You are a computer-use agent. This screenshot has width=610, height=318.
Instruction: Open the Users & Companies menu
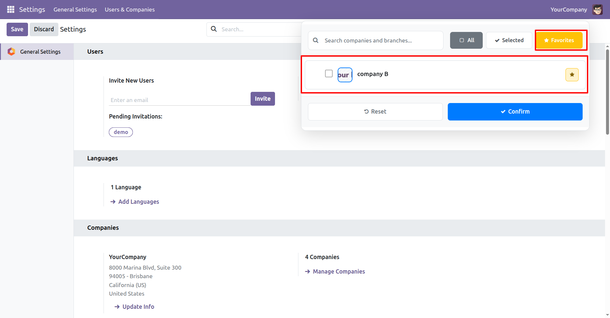(130, 10)
